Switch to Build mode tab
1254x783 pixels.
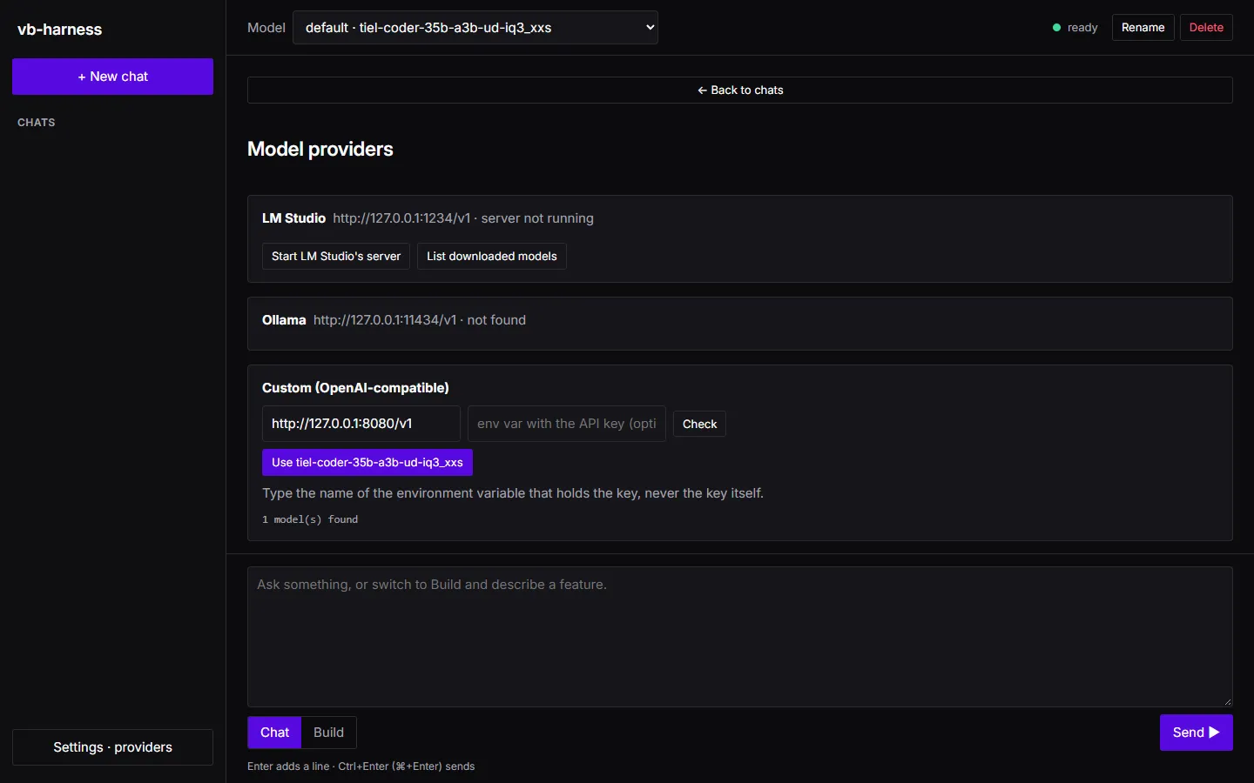coord(328,733)
